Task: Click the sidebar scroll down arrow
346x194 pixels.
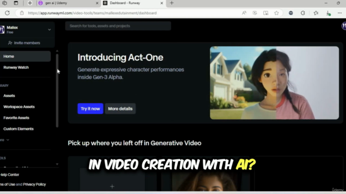Action: click(x=57, y=164)
